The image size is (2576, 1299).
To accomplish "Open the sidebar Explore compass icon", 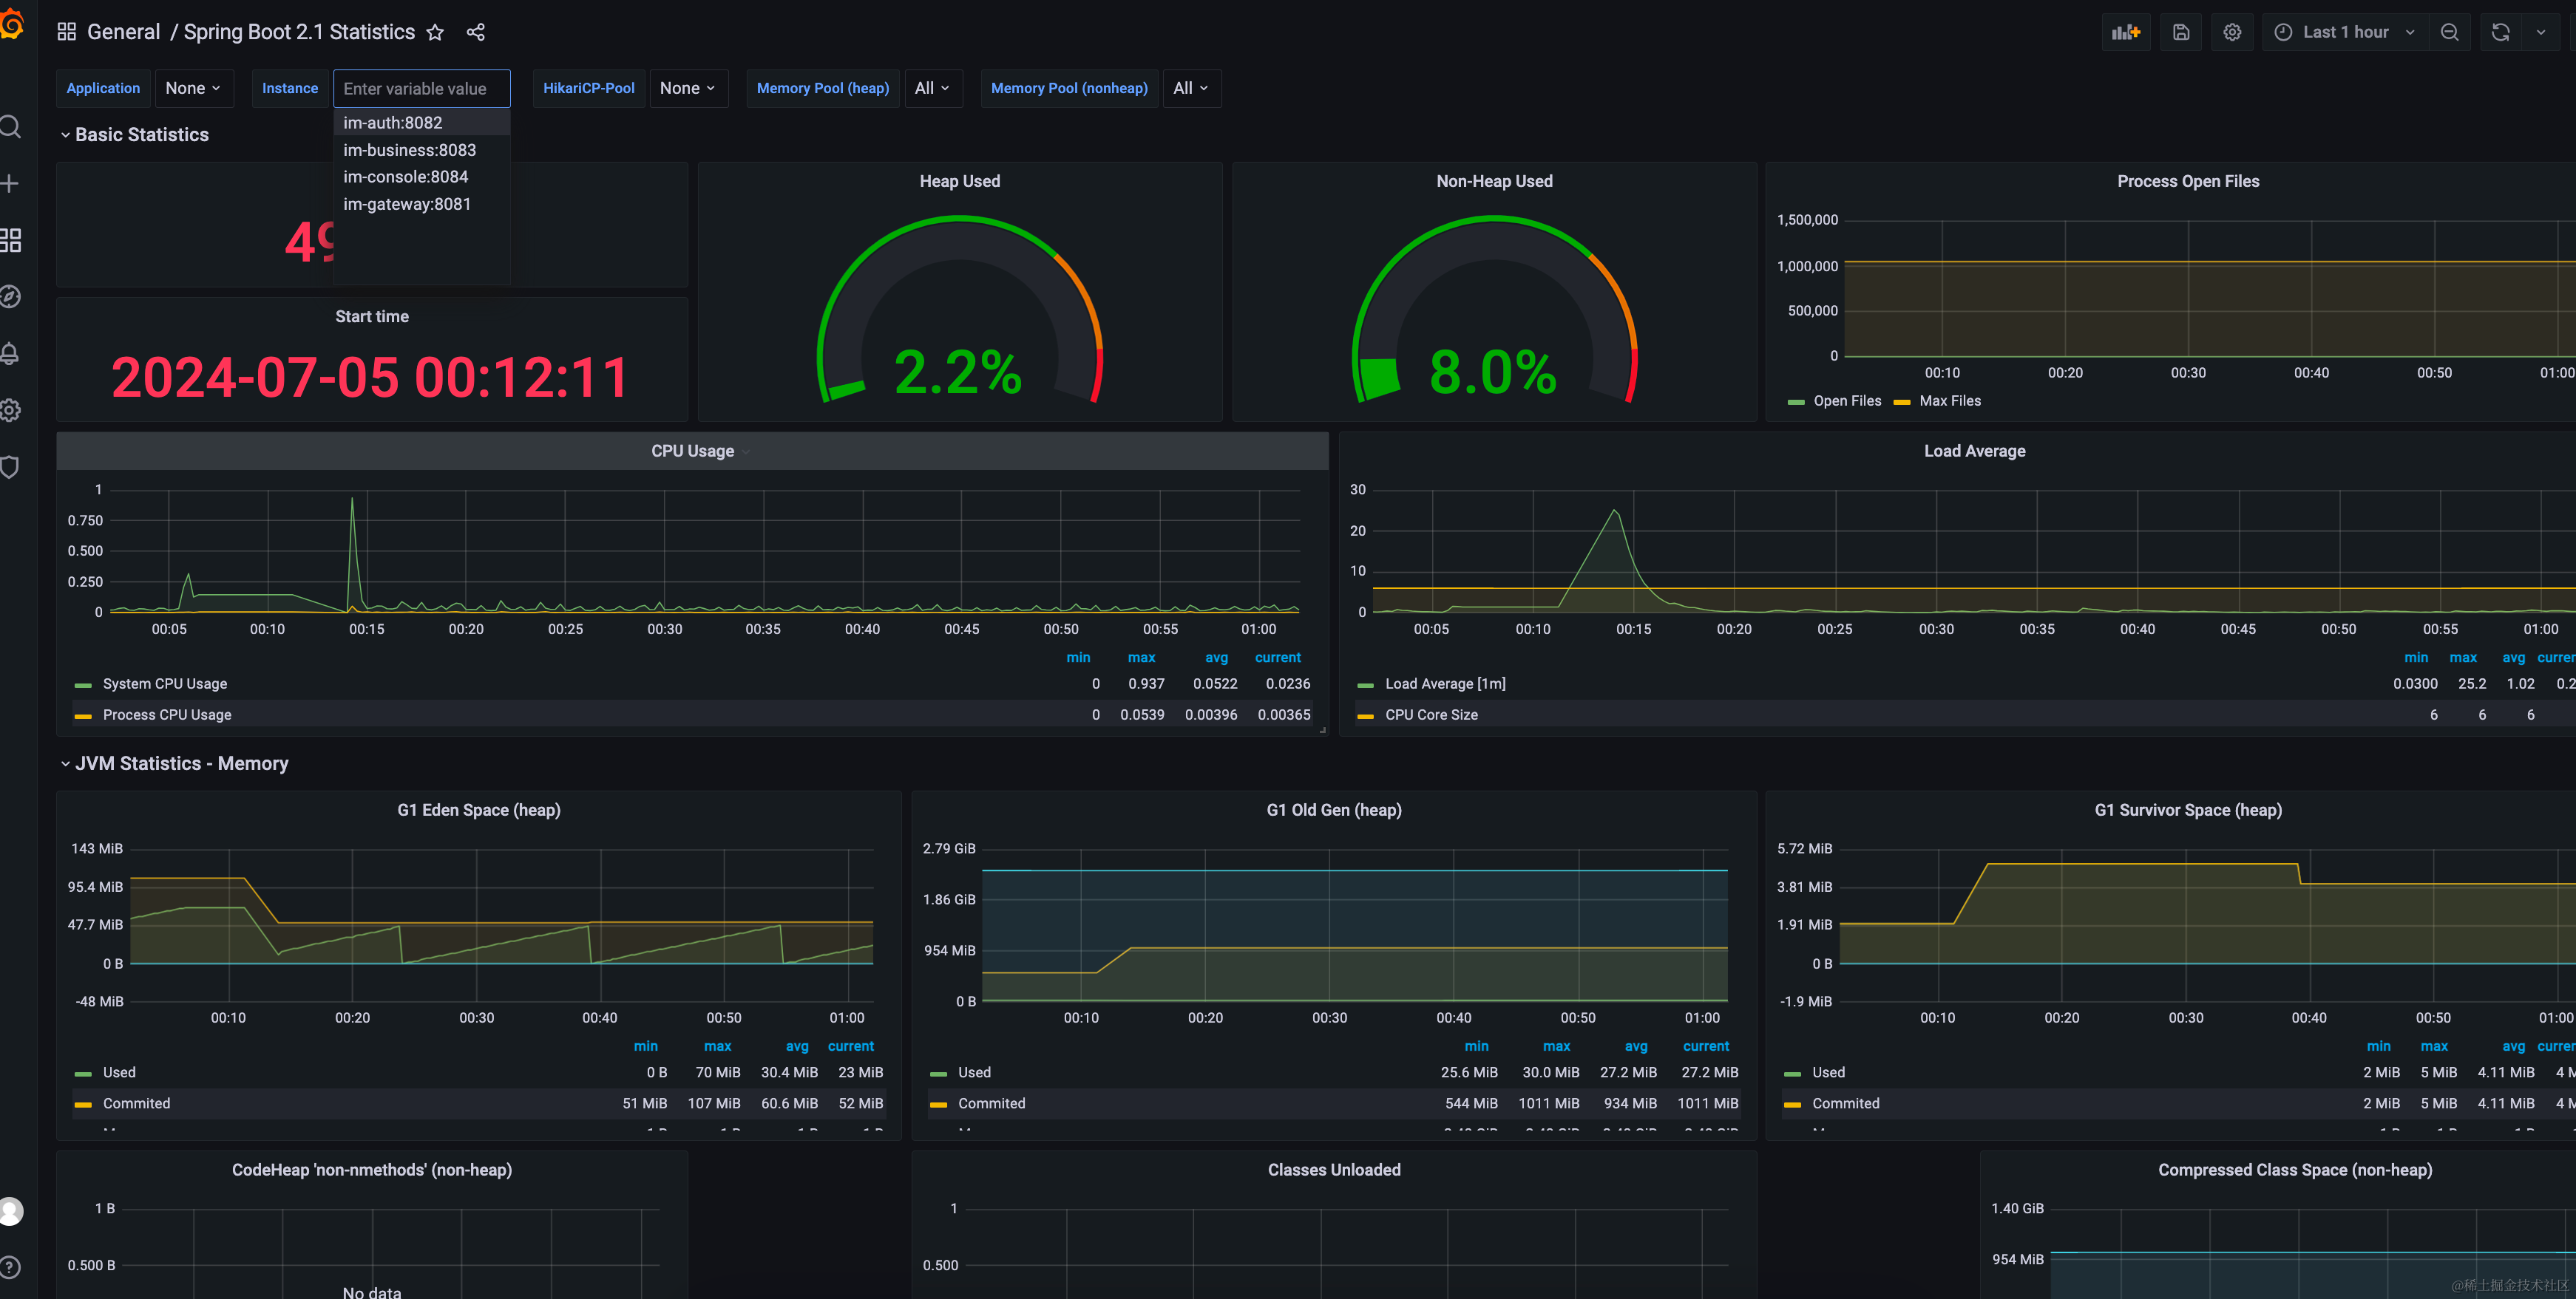I will point(10,297).
